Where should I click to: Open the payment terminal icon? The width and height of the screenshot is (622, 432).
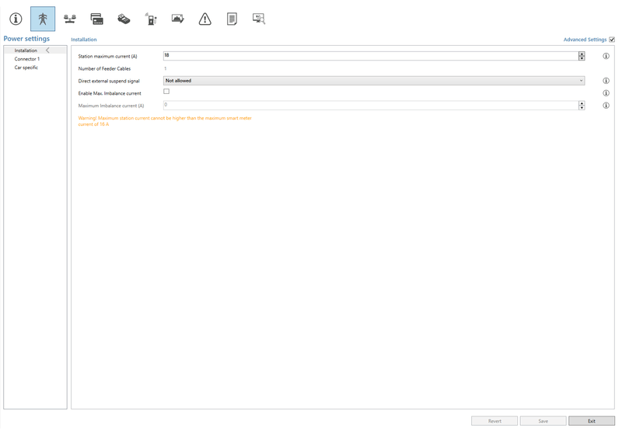[124, 19]
